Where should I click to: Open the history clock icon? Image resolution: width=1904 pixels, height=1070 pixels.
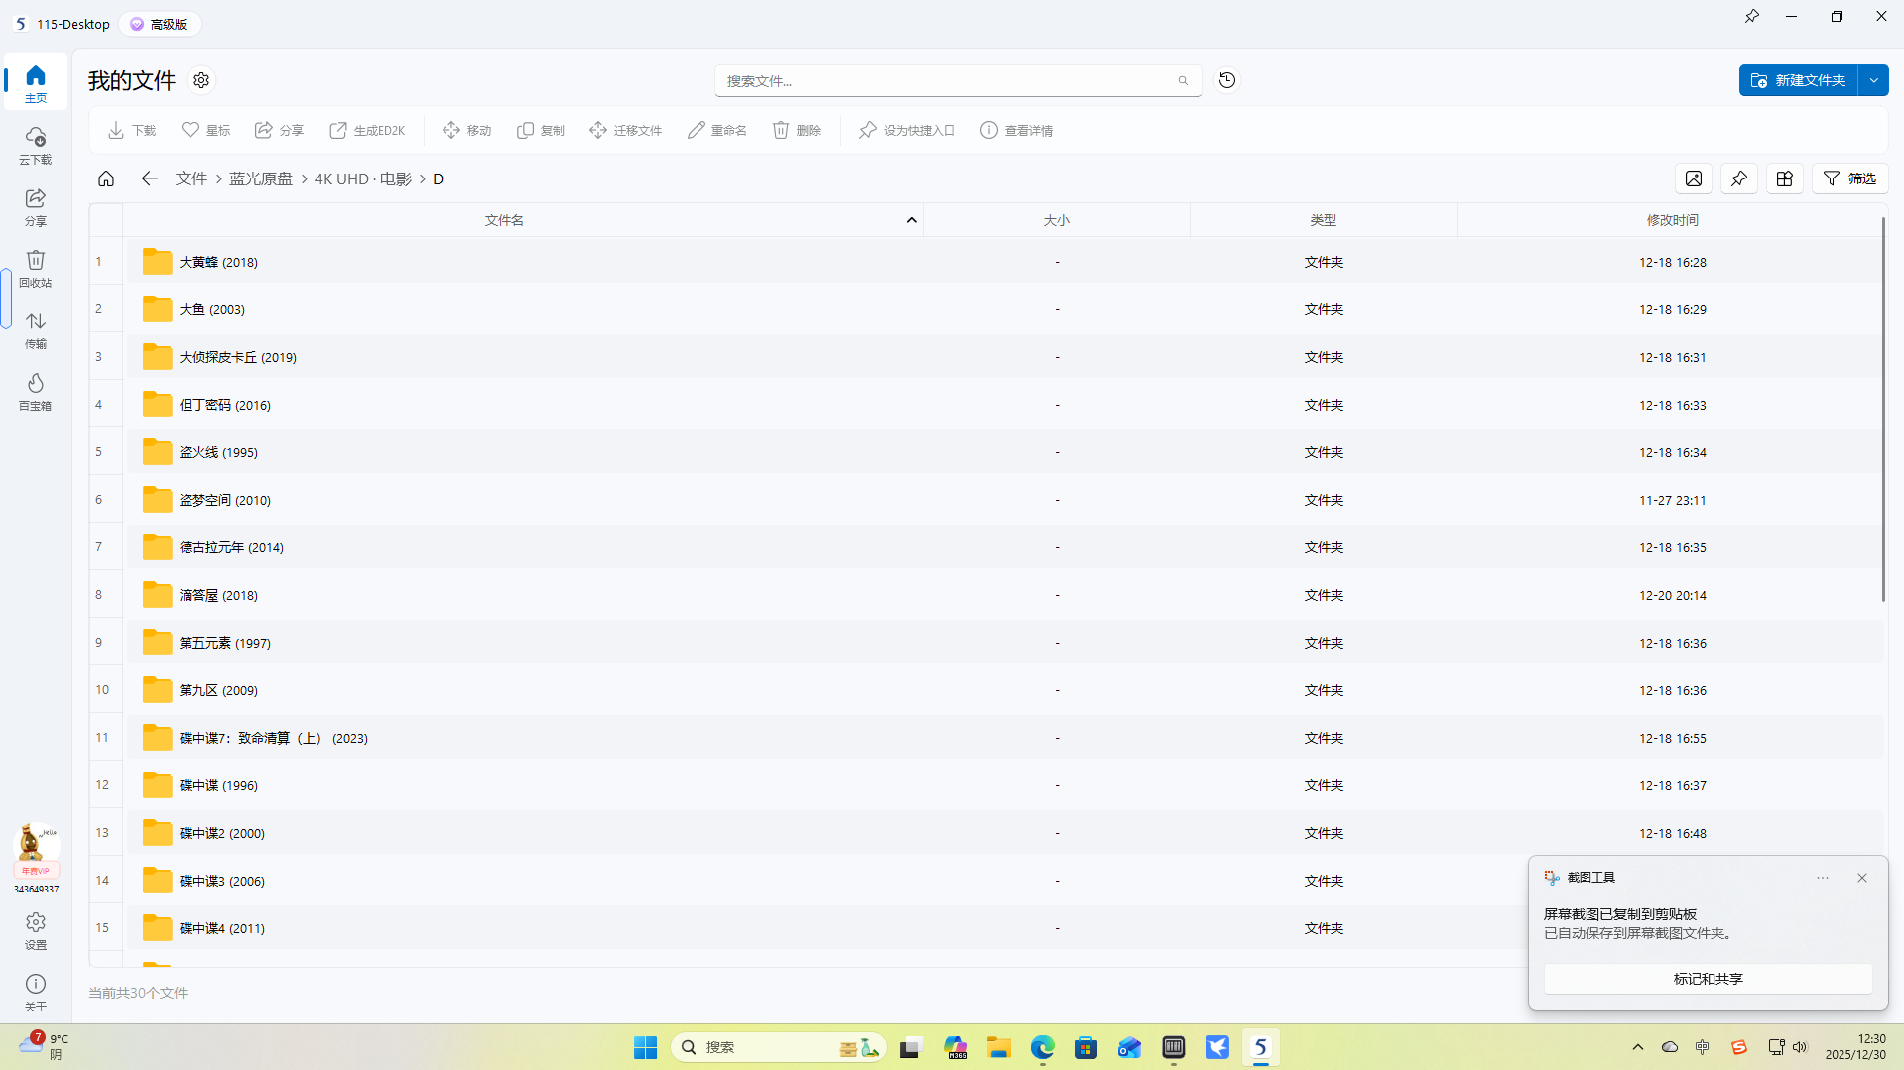(1227, 80)
